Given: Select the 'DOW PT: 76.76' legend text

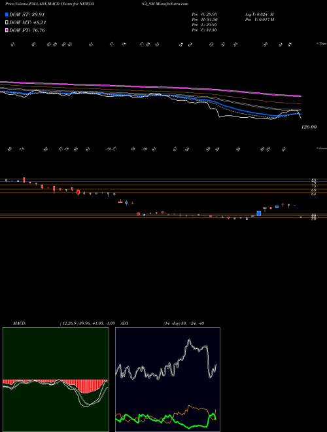Looking at the screenshot, I should point(27,30).
